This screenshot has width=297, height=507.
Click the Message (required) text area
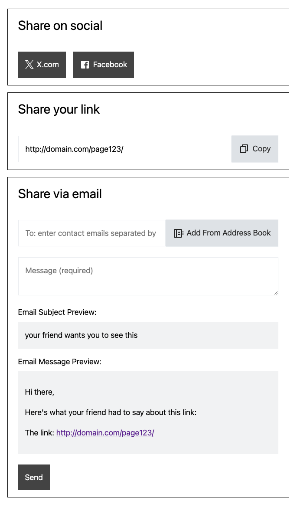(148, 276)
